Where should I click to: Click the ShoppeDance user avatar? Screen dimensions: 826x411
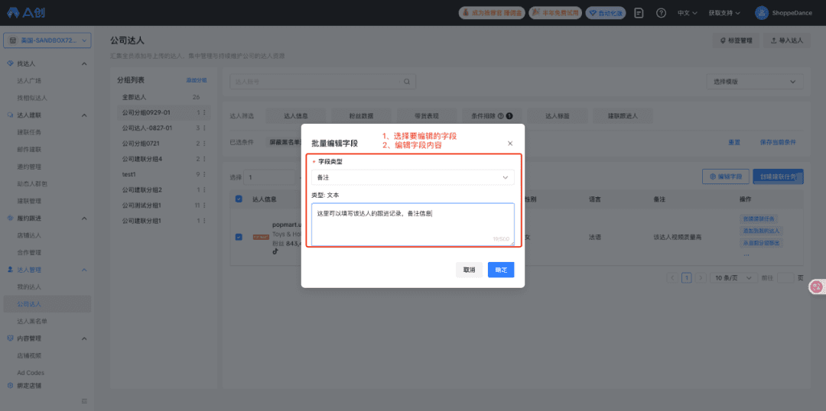pyautogui.click(x=761, y=13)
